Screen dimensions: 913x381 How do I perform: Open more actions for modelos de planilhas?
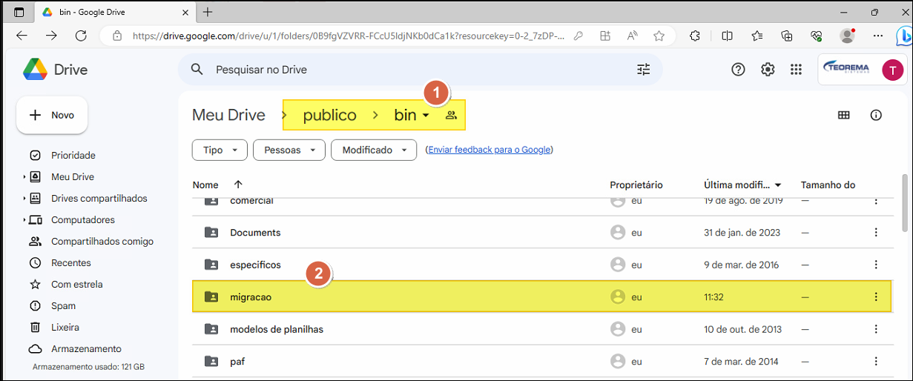876,329
